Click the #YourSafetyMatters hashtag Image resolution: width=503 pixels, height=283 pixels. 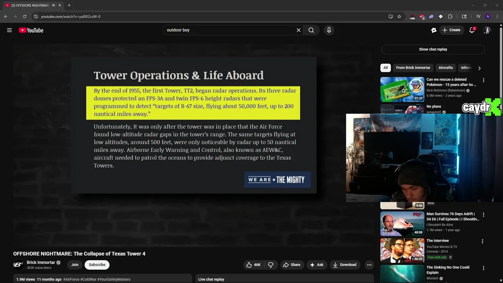[114, 279]
